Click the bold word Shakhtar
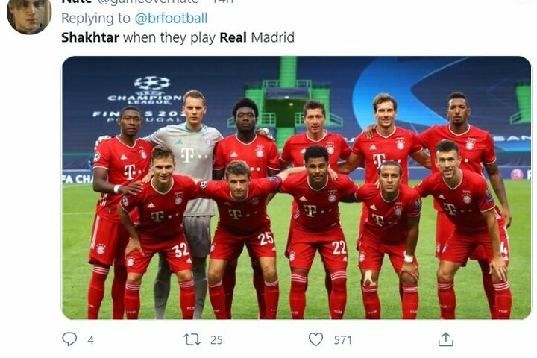The image size is (537, 358). (90, 37)
